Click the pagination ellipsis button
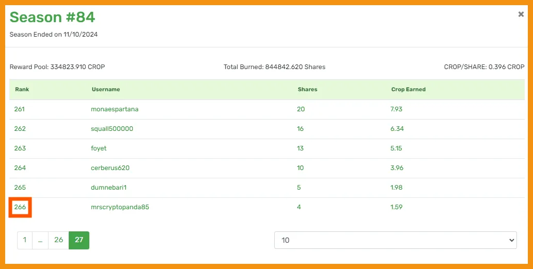This screenshot has width=533, height=269. click(x=40, y=240)
